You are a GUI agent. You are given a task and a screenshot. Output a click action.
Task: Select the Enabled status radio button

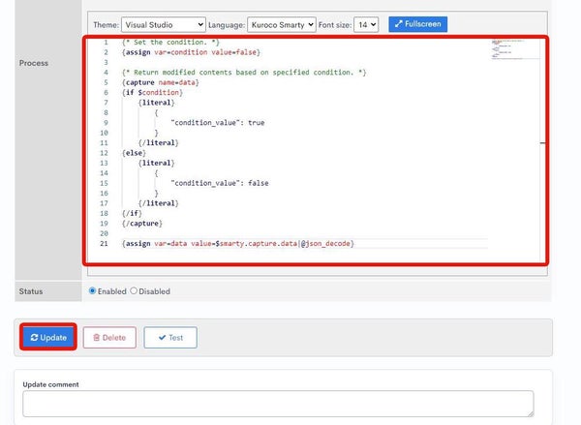click(x=92, y=290)
